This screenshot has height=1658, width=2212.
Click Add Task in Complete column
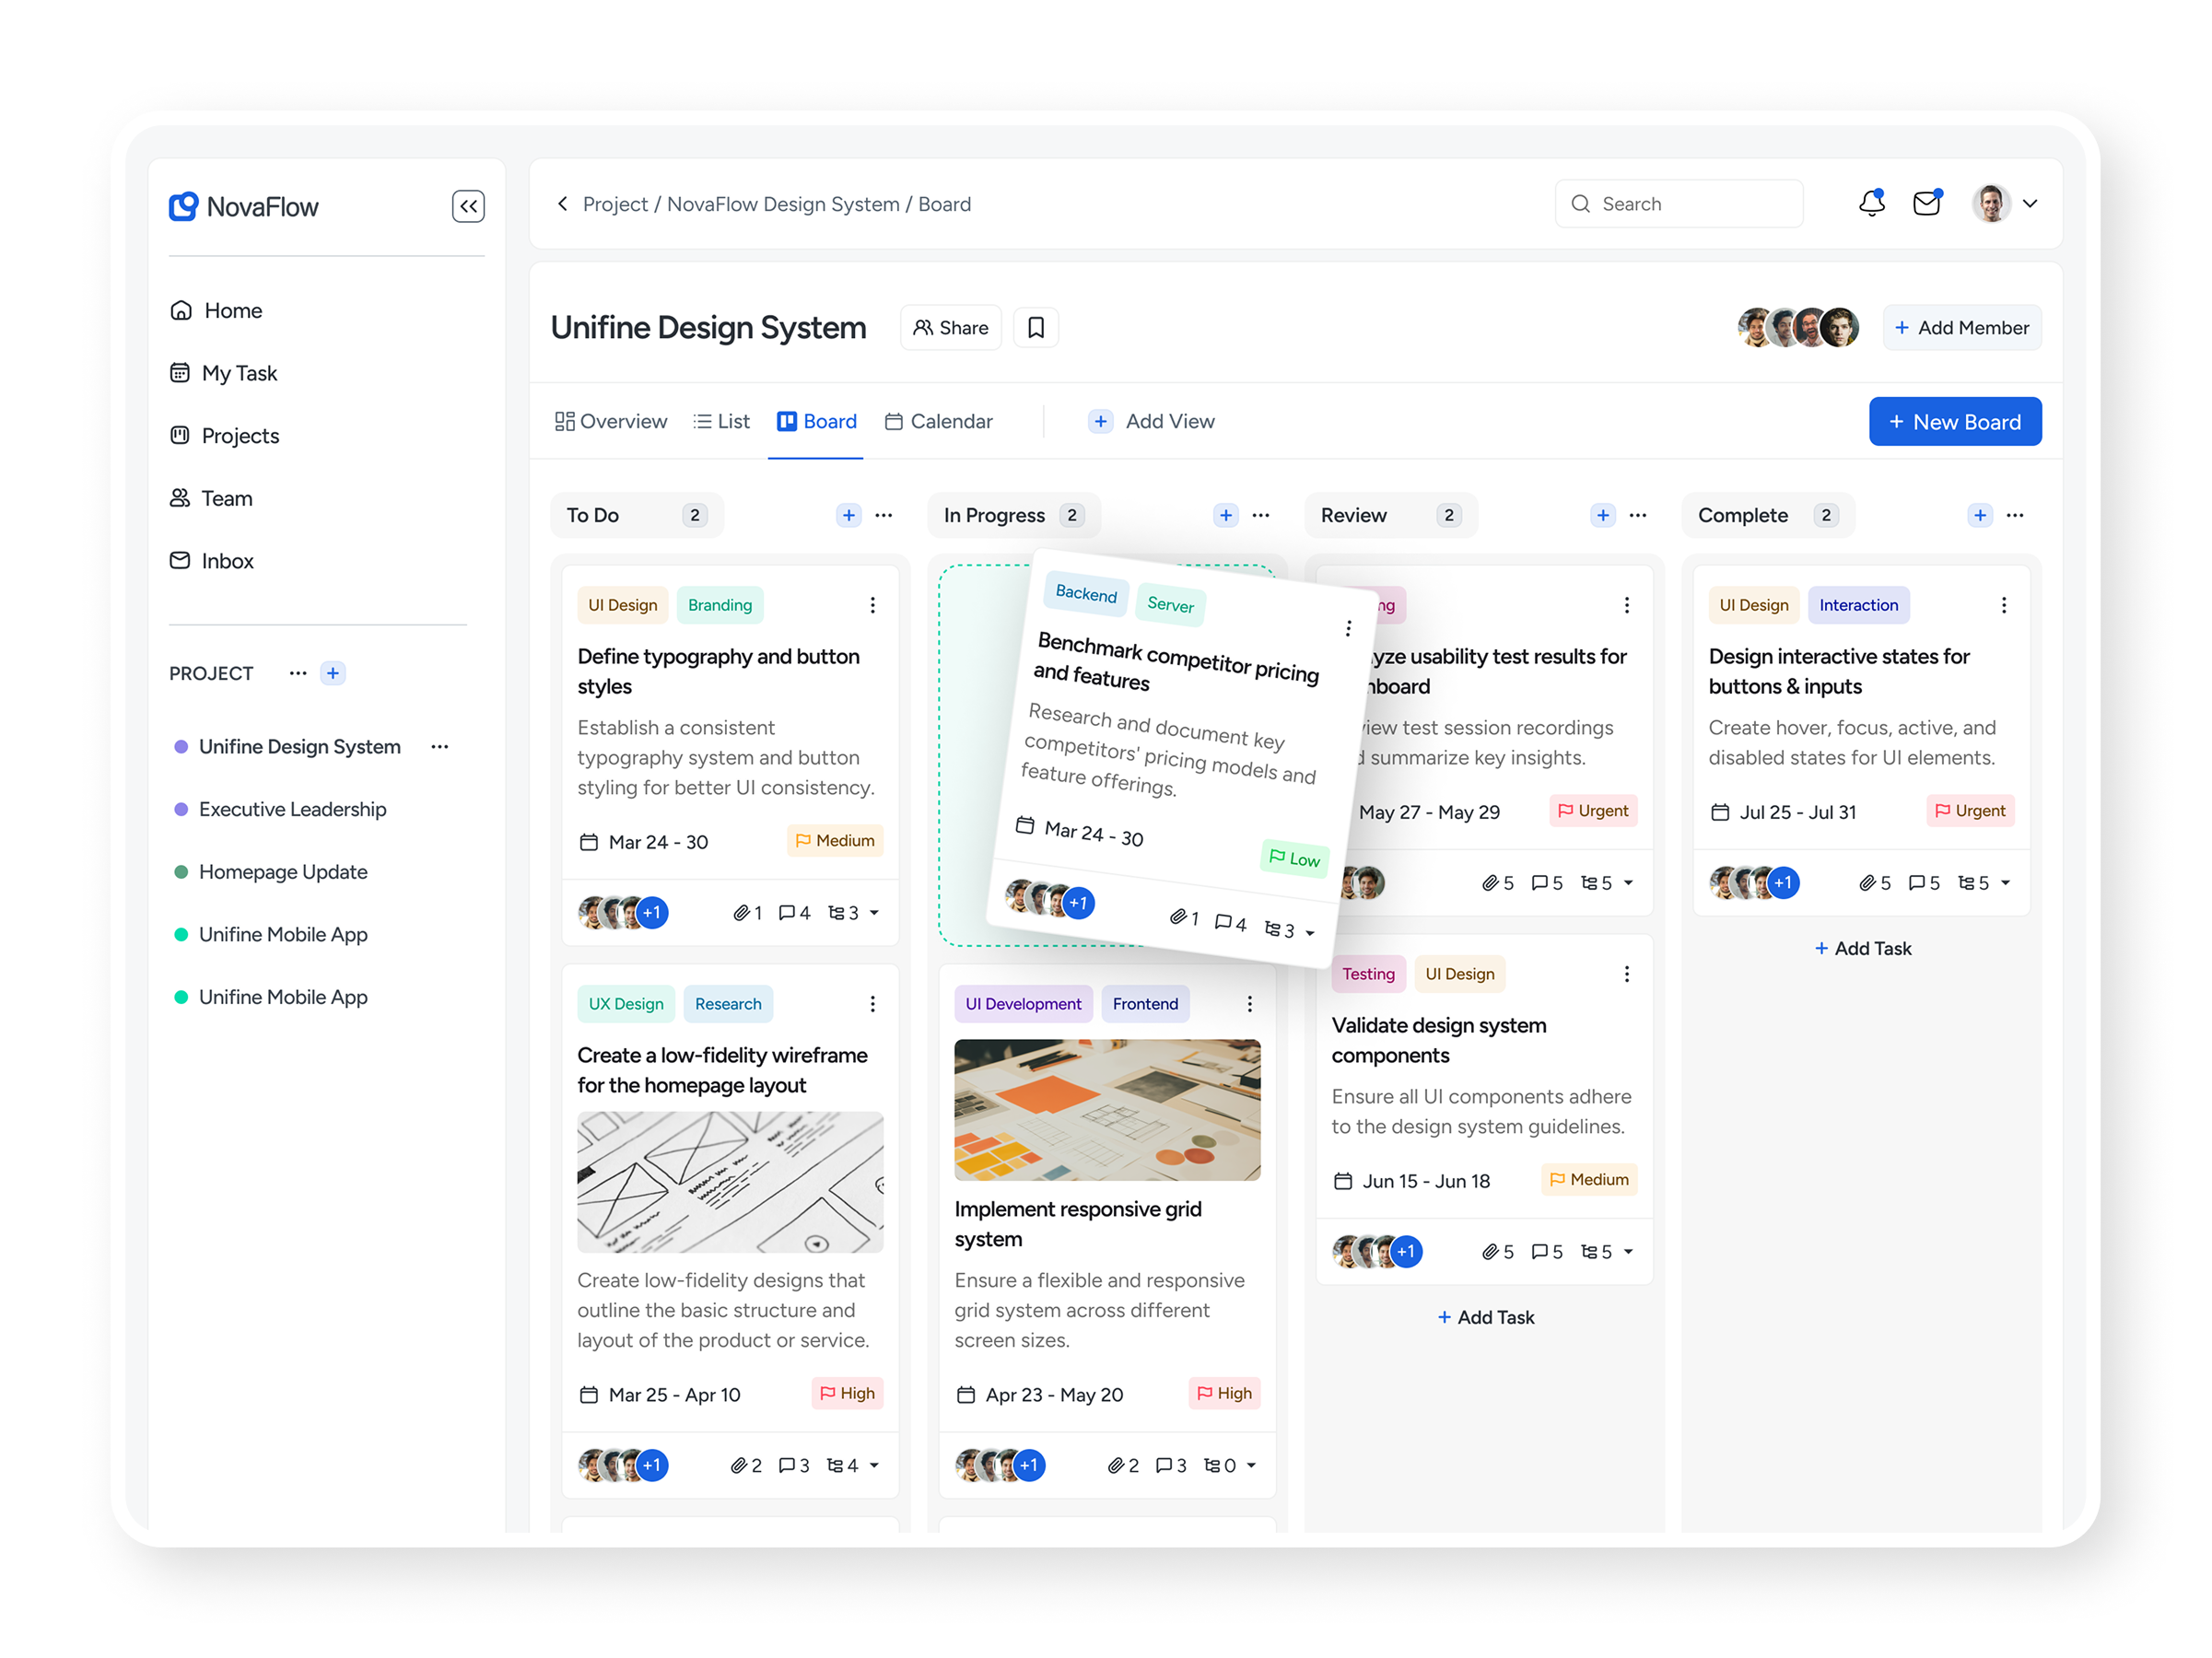pyautogui.click(x=1862, y=948)
